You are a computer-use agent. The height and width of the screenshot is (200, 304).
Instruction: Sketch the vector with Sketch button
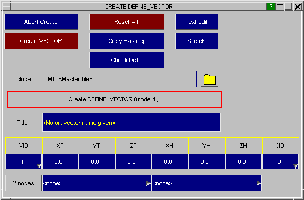pos(197,41)
